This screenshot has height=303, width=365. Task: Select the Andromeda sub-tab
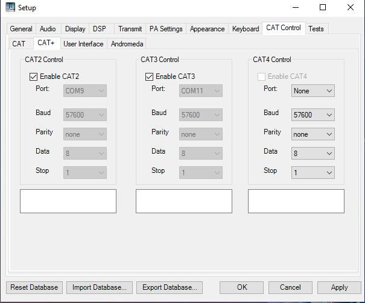(127, 44)
